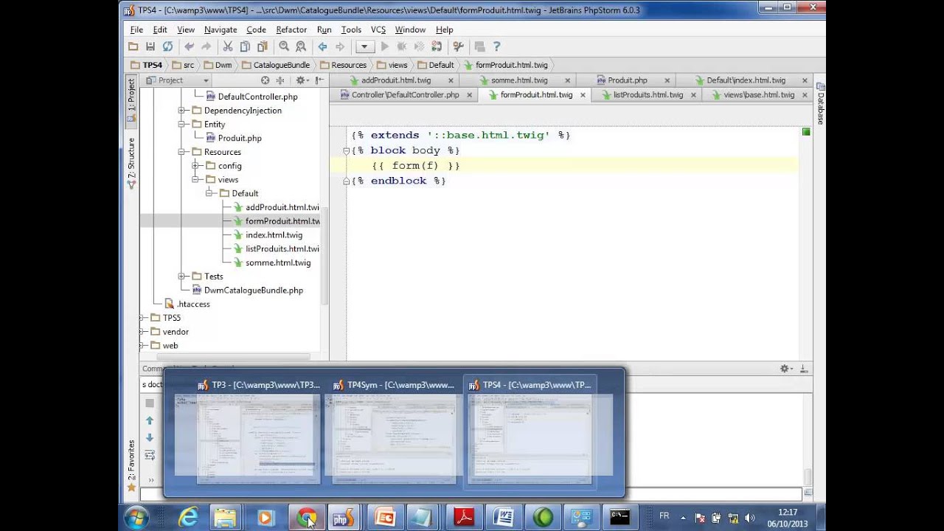
Task: Open the File menu
Action: pyautogui.click(x=136, y=29)
